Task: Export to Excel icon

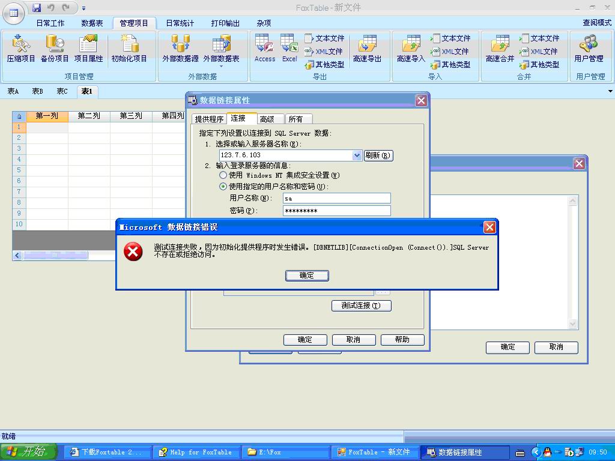Action: point(289,48)
